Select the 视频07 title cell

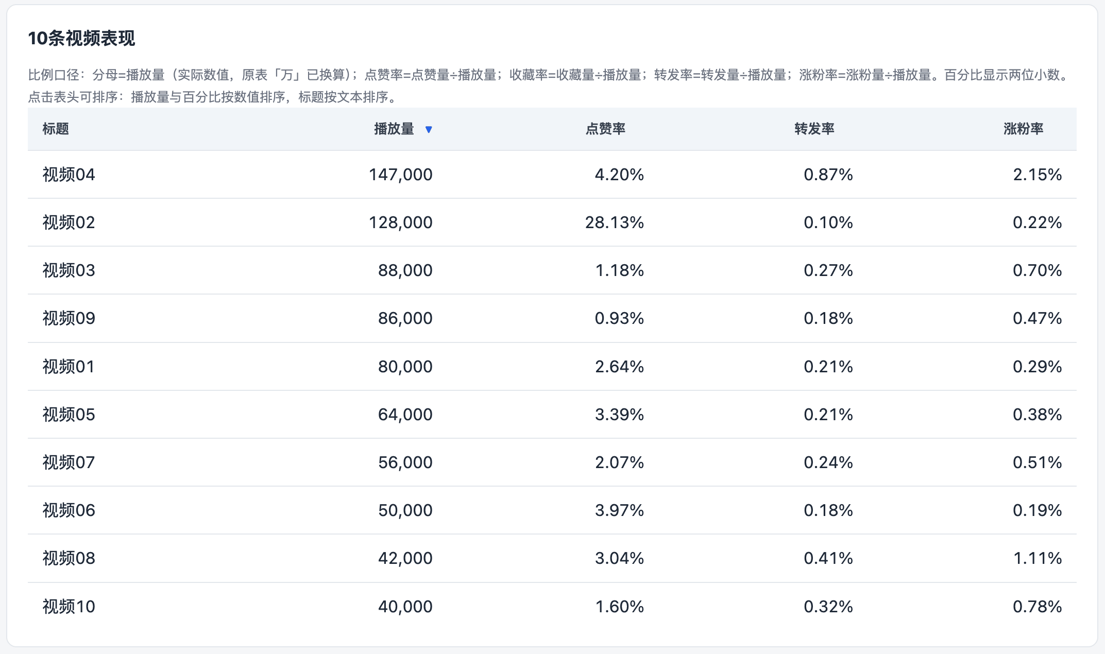(x=69, y=462)
